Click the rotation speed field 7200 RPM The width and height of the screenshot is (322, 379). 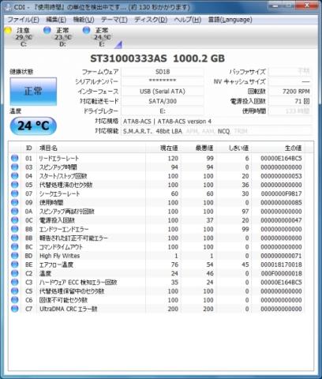[x=290, y=92]
